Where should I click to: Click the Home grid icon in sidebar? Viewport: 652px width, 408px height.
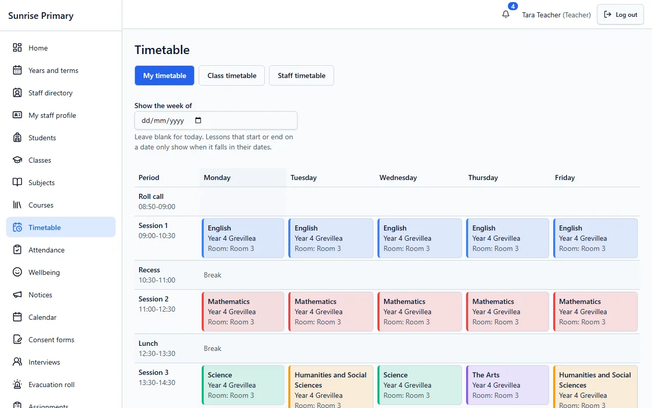point(17,48)
